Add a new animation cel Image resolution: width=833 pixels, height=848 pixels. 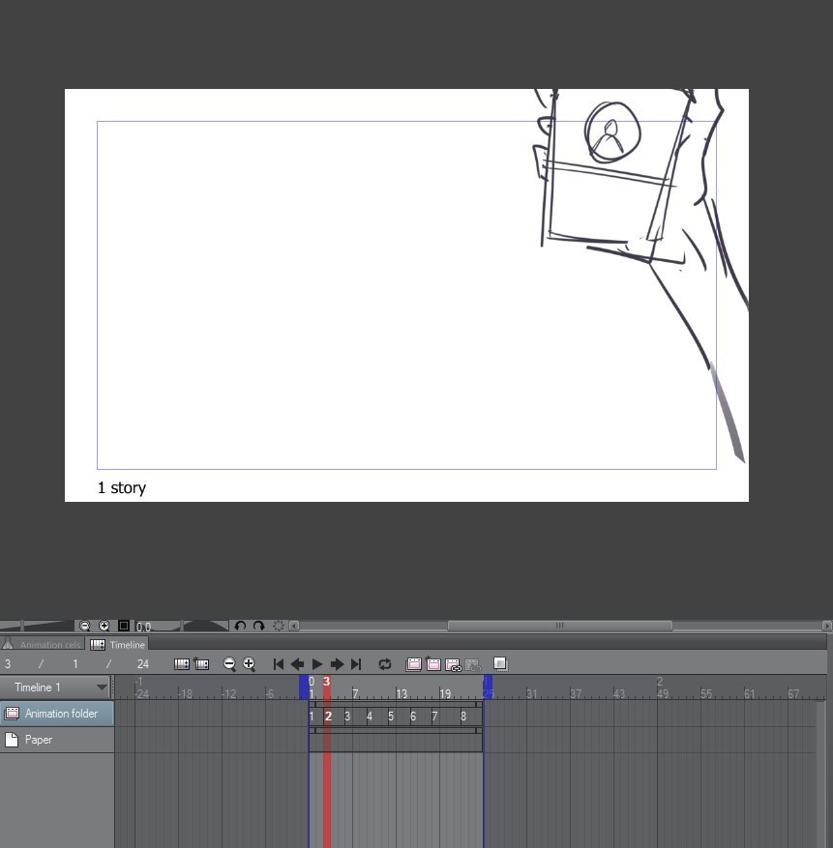click(x=433, y=664)
